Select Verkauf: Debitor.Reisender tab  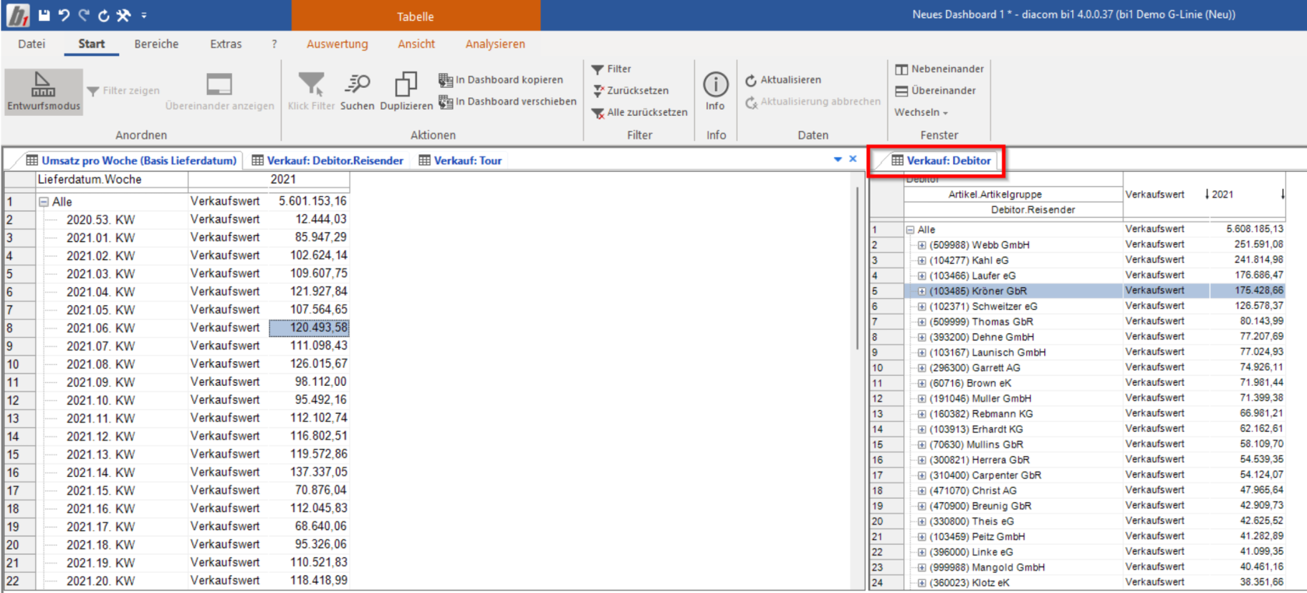(x=328, y=160)
